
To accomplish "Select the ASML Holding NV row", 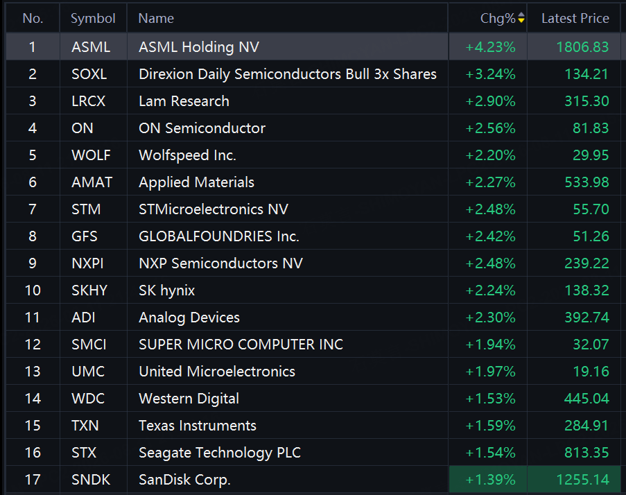I will click(313, 46).
